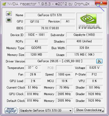Screen dimensions: 109x116
Task: Click GPU Clock Shader value 1620 MHz
Action: (x=94, y=94)
